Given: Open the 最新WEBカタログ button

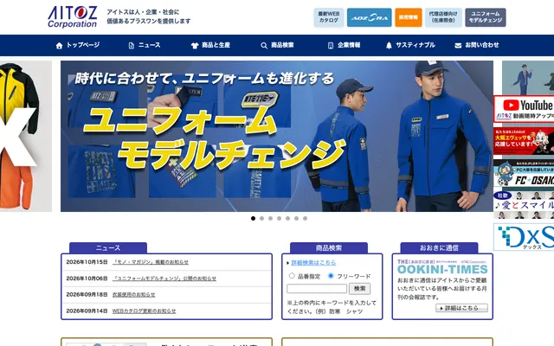Looking at the screenshot, I should coord(329,17).
